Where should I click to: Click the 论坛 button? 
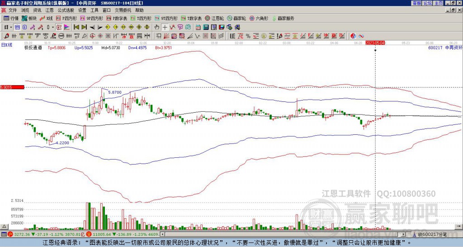428,3
